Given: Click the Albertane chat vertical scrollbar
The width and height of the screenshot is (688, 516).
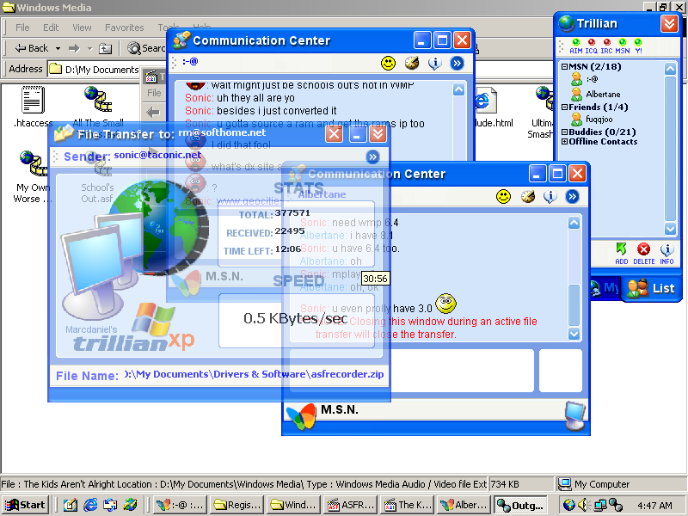Looking at the screenshot, I should [574, 275].
